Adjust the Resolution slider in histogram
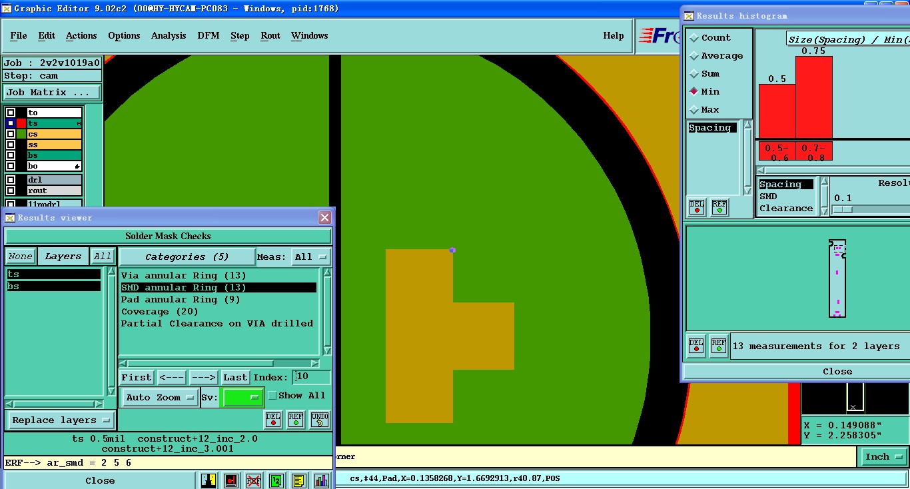 pyautogui.click(x=843, y=209)
